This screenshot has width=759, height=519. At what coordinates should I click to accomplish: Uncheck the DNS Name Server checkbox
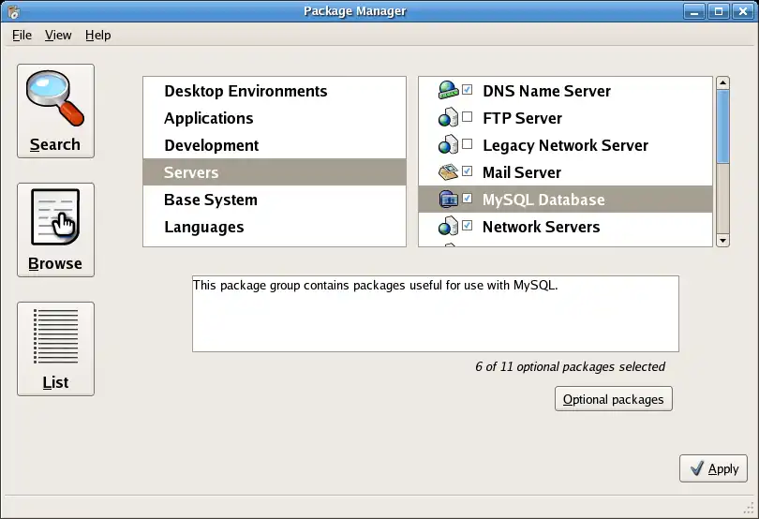coord(467,90)
